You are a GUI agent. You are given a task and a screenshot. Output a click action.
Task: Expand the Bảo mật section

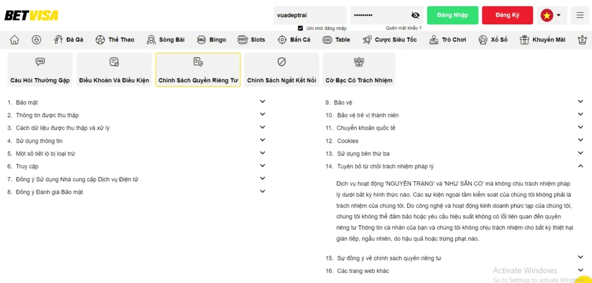coord(262,102)
